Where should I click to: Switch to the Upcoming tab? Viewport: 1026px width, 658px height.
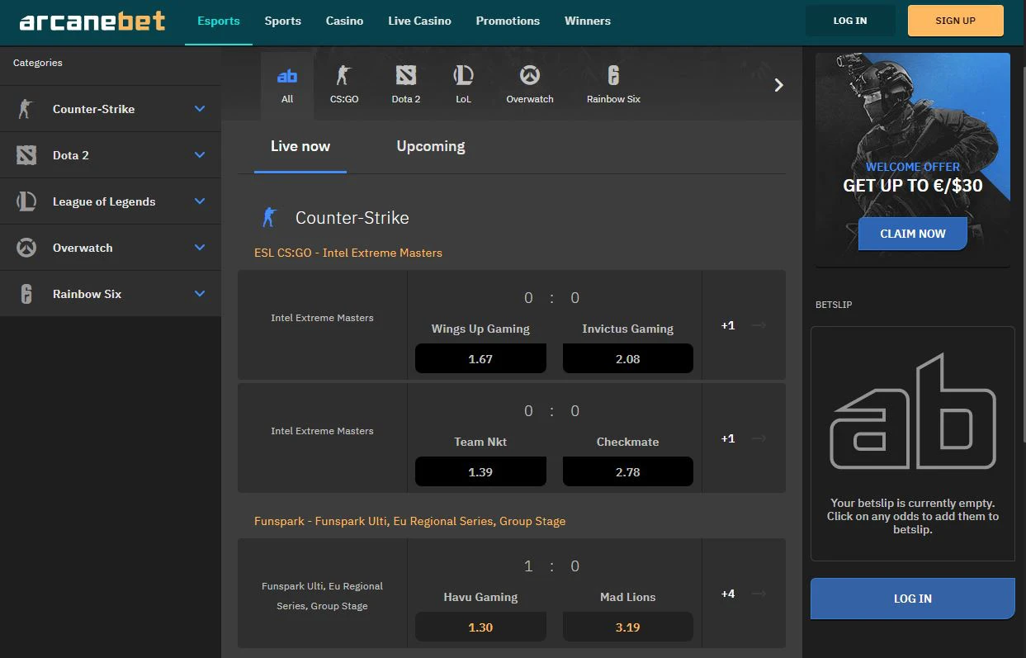431,146
